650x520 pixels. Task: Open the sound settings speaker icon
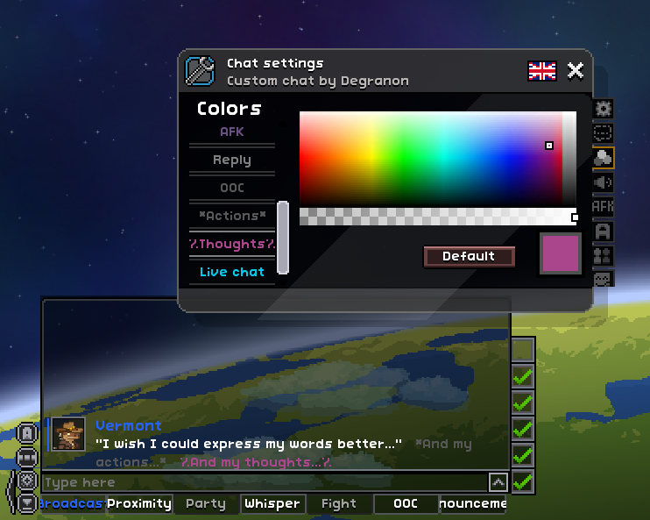coord(603,182)
